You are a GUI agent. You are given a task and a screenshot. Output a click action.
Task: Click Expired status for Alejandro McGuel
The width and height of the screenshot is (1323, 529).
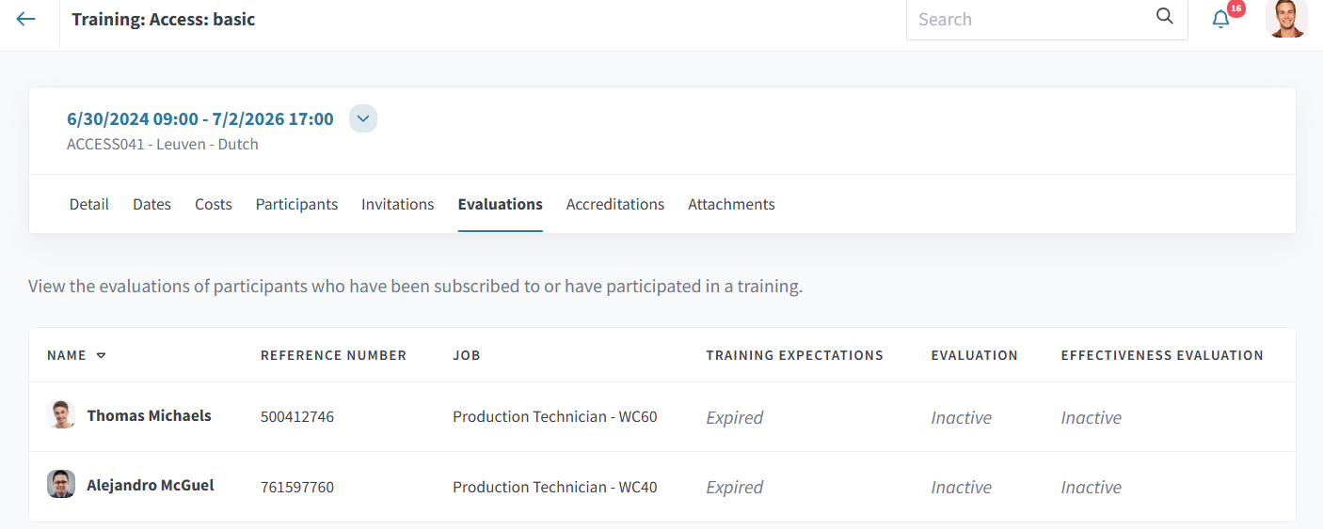pos(735,487)
